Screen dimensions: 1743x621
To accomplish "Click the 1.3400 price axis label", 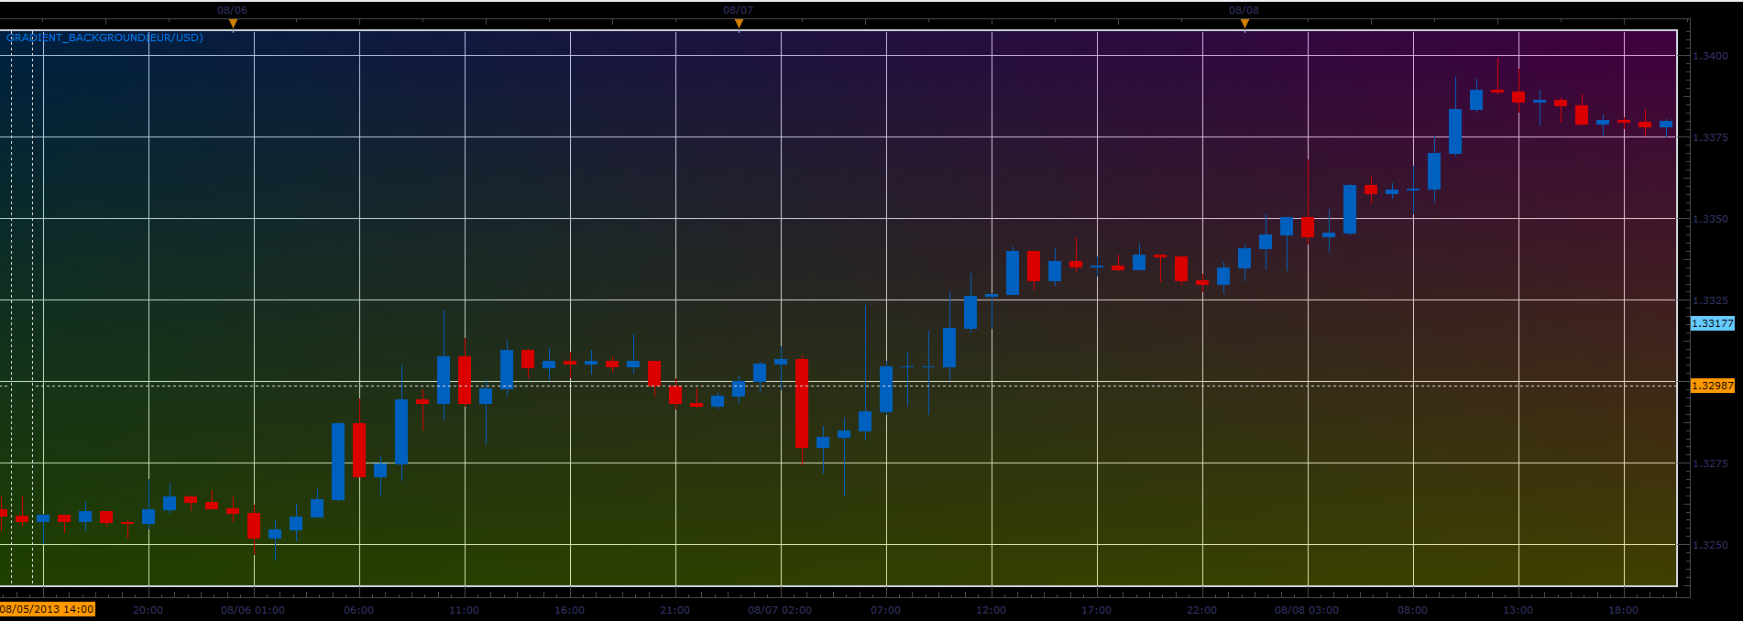I will pyautogui.click(x=1710, y=56).
